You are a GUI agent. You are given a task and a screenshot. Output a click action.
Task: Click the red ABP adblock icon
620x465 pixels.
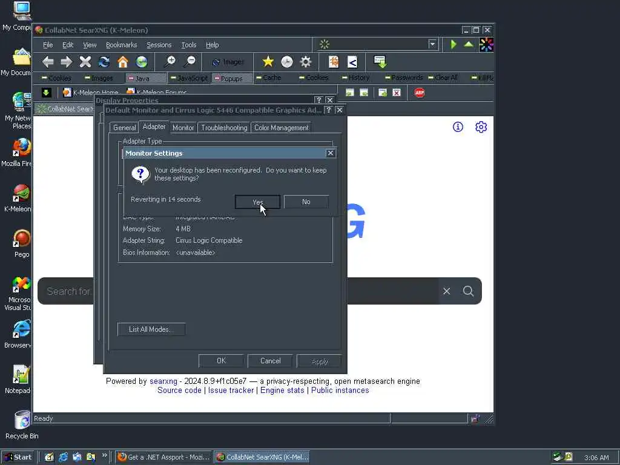point(420,93)
